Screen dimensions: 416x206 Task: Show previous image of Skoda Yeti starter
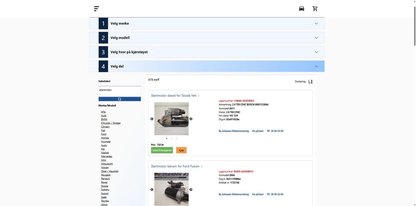pos(152,119)
